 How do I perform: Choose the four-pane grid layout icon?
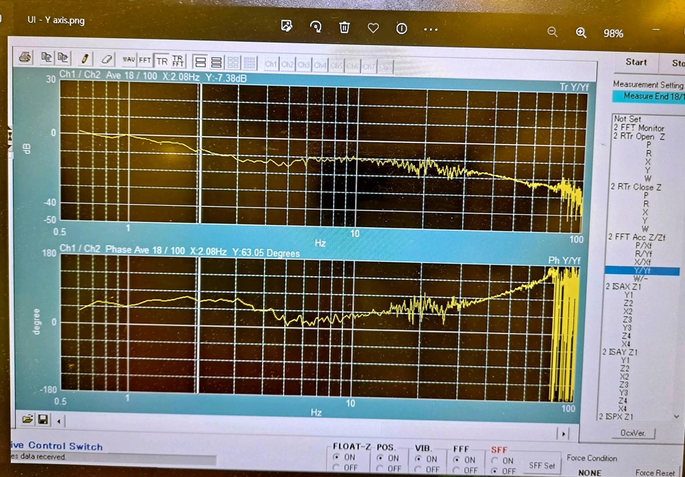[x=233, y=63]
